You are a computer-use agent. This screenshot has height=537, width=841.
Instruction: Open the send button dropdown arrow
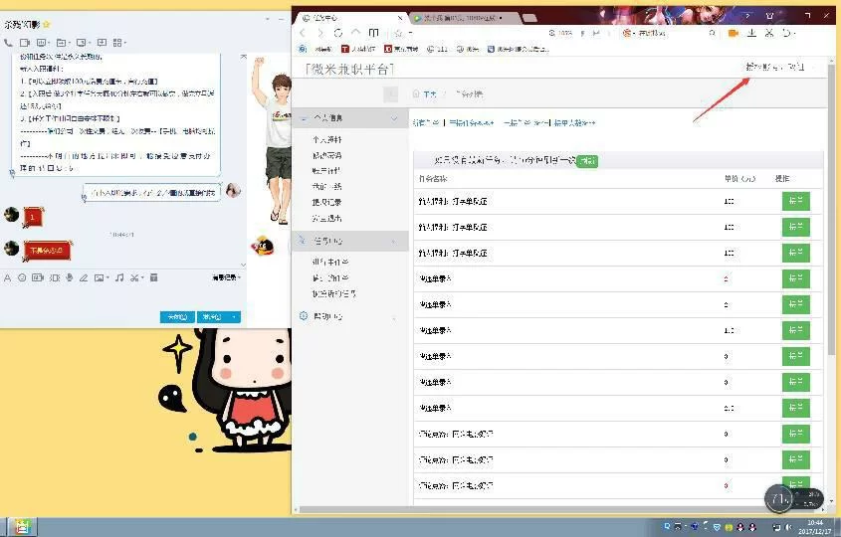pyautogui.click(x=235, y=317)
